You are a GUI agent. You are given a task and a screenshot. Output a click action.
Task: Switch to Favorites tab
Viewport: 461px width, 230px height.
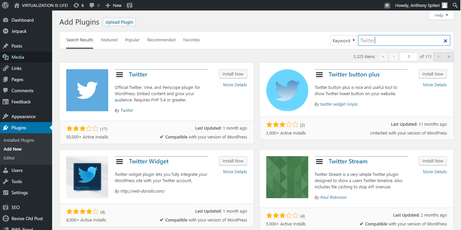191,40
